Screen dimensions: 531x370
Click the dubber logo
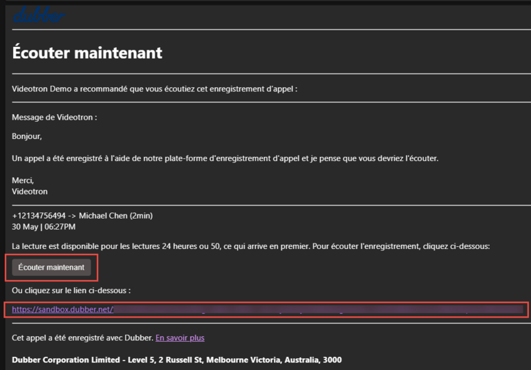[39, 15]
